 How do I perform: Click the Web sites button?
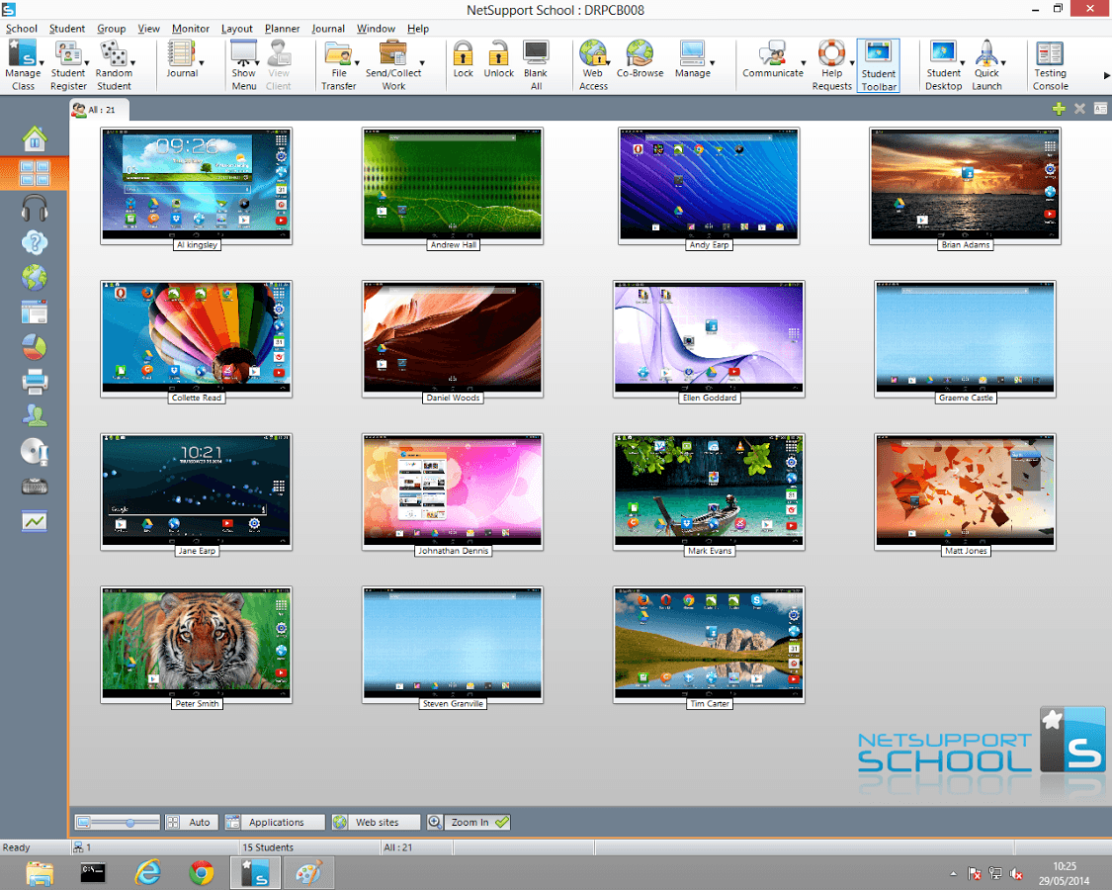(x=376, y=822)
